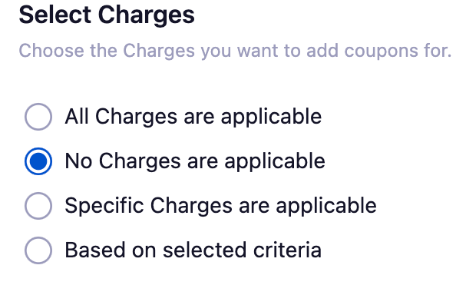Click the 'Specific Charges are applicable' label text
The width and height of the screenshot is (456, 295).
tap(221, 206)
